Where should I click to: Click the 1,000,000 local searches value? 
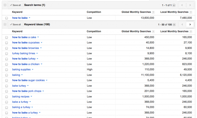[x=186, y=97]
